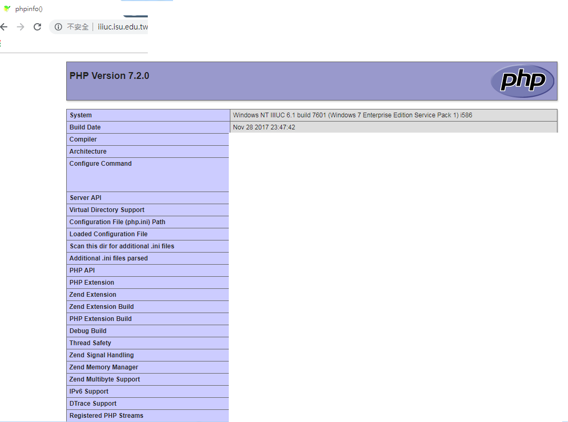Click the "Zend Extension Build" row label
Screen dimensions: 568x422
[102, 307]
